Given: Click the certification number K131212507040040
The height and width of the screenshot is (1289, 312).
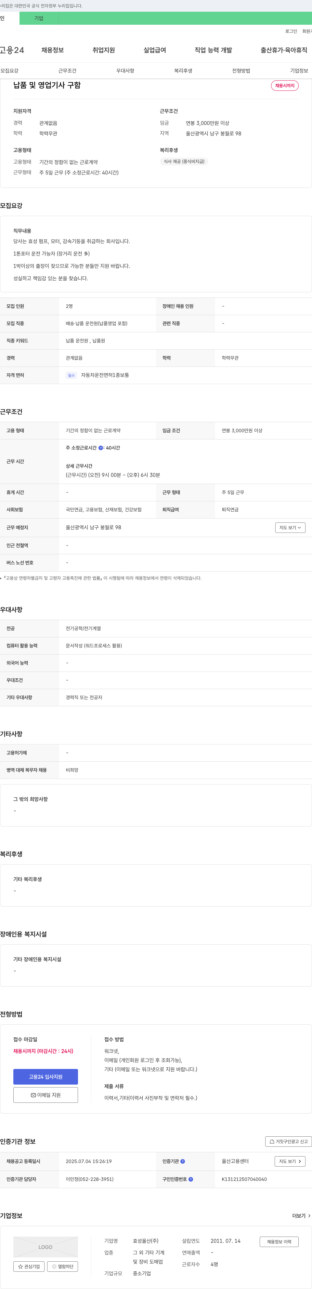Looking at the screenshot, I should pyautogui.click(x=244, y=1179).
